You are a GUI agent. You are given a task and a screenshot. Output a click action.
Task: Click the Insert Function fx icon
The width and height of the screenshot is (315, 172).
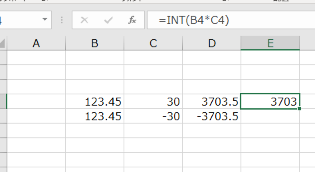(132, 20)
